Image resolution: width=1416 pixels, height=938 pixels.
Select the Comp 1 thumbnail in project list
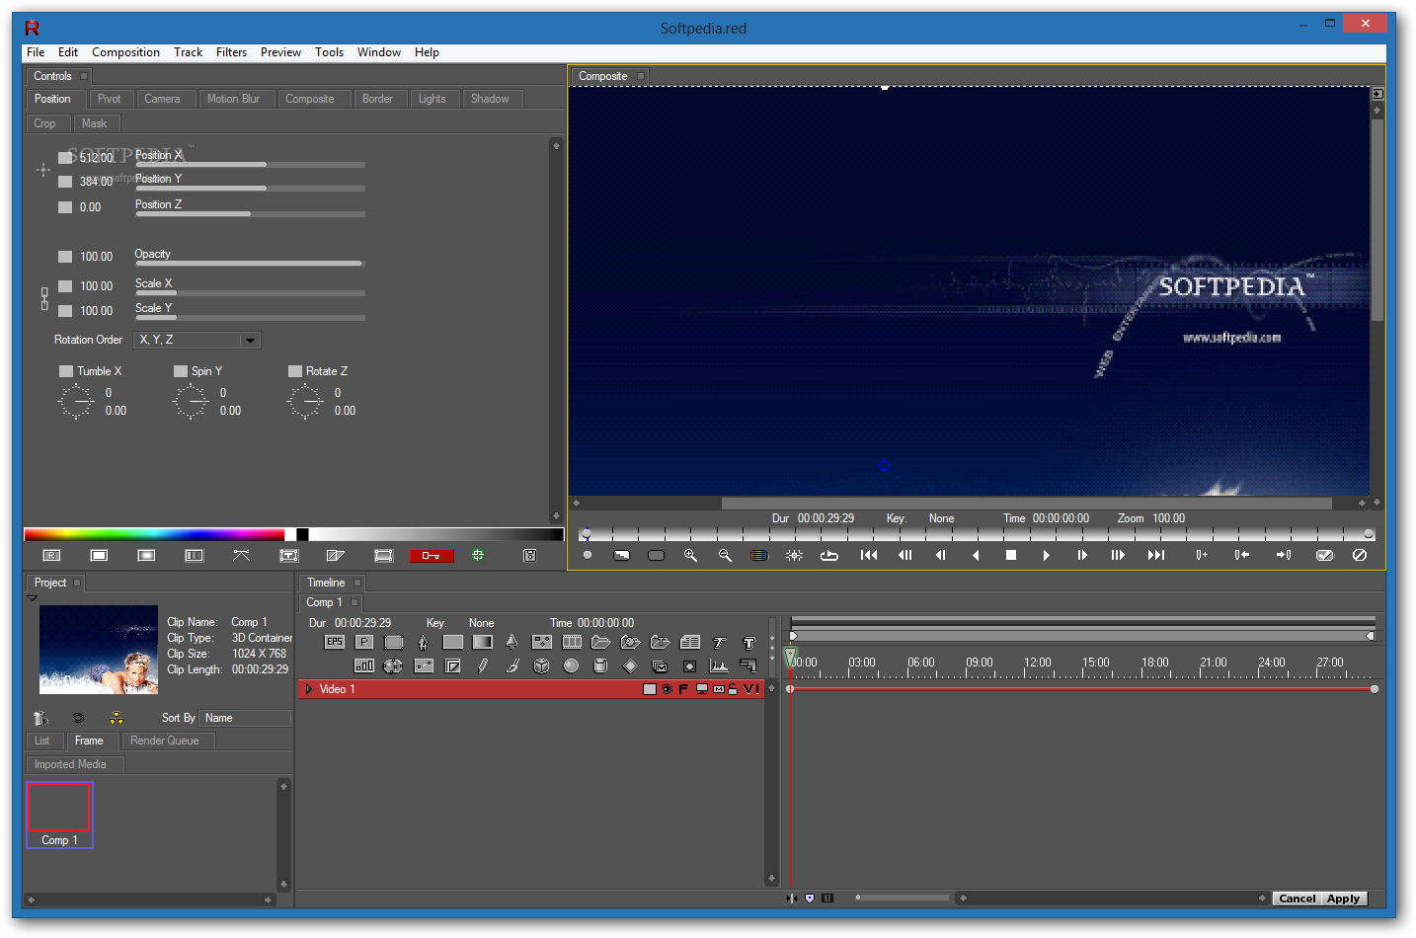(x=59, y=816)
